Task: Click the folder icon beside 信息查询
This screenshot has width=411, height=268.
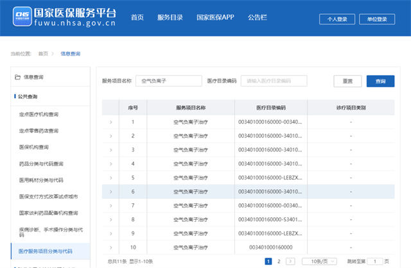Action: 17,77
